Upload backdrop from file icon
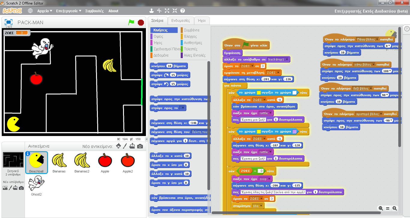This screenshot has width=410, height=218. (16, 188)
